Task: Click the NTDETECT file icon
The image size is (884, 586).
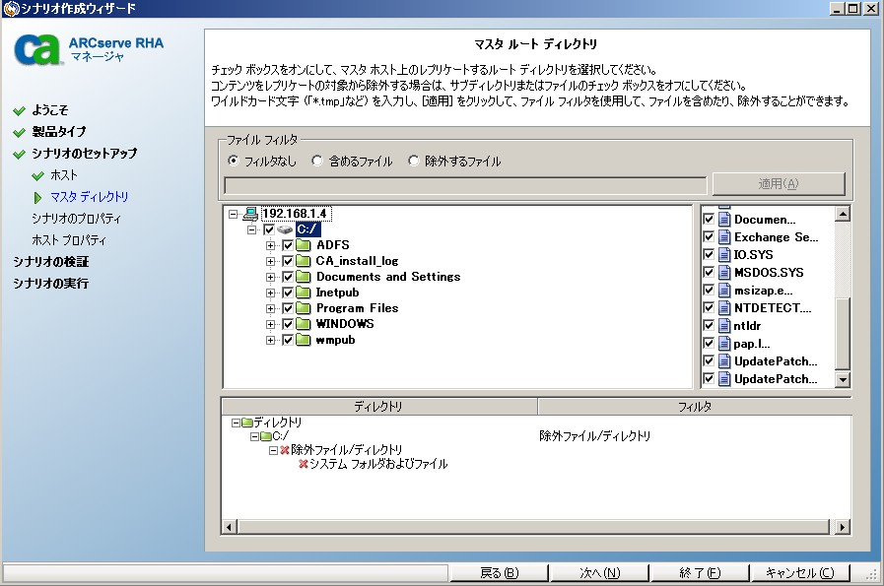Action: coord(724,308)
